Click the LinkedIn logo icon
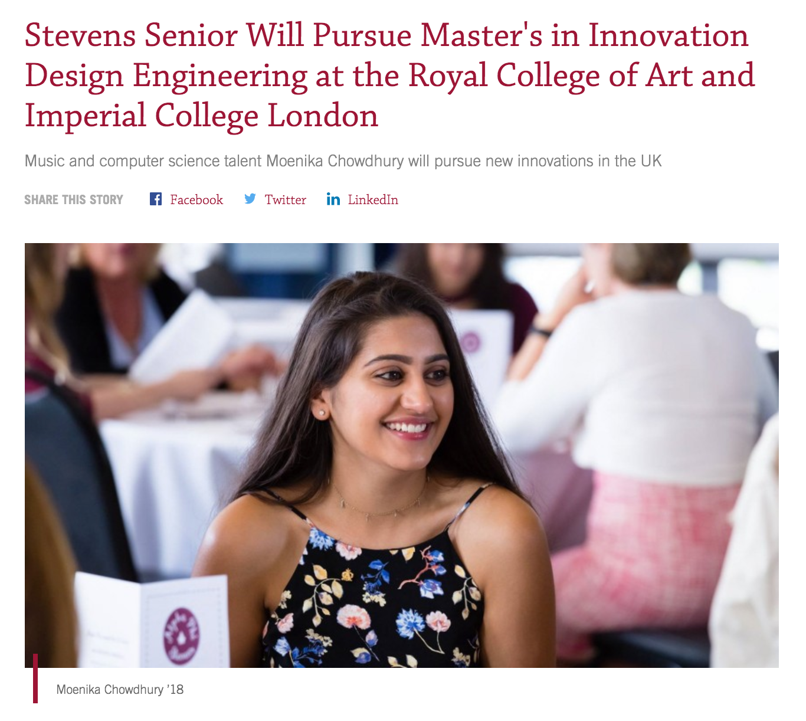806x721 pixels. (333, 199)
